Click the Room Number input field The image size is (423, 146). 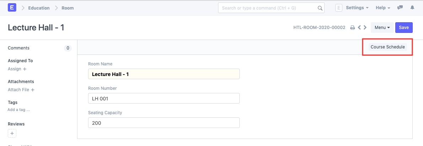tap(164, 99)
